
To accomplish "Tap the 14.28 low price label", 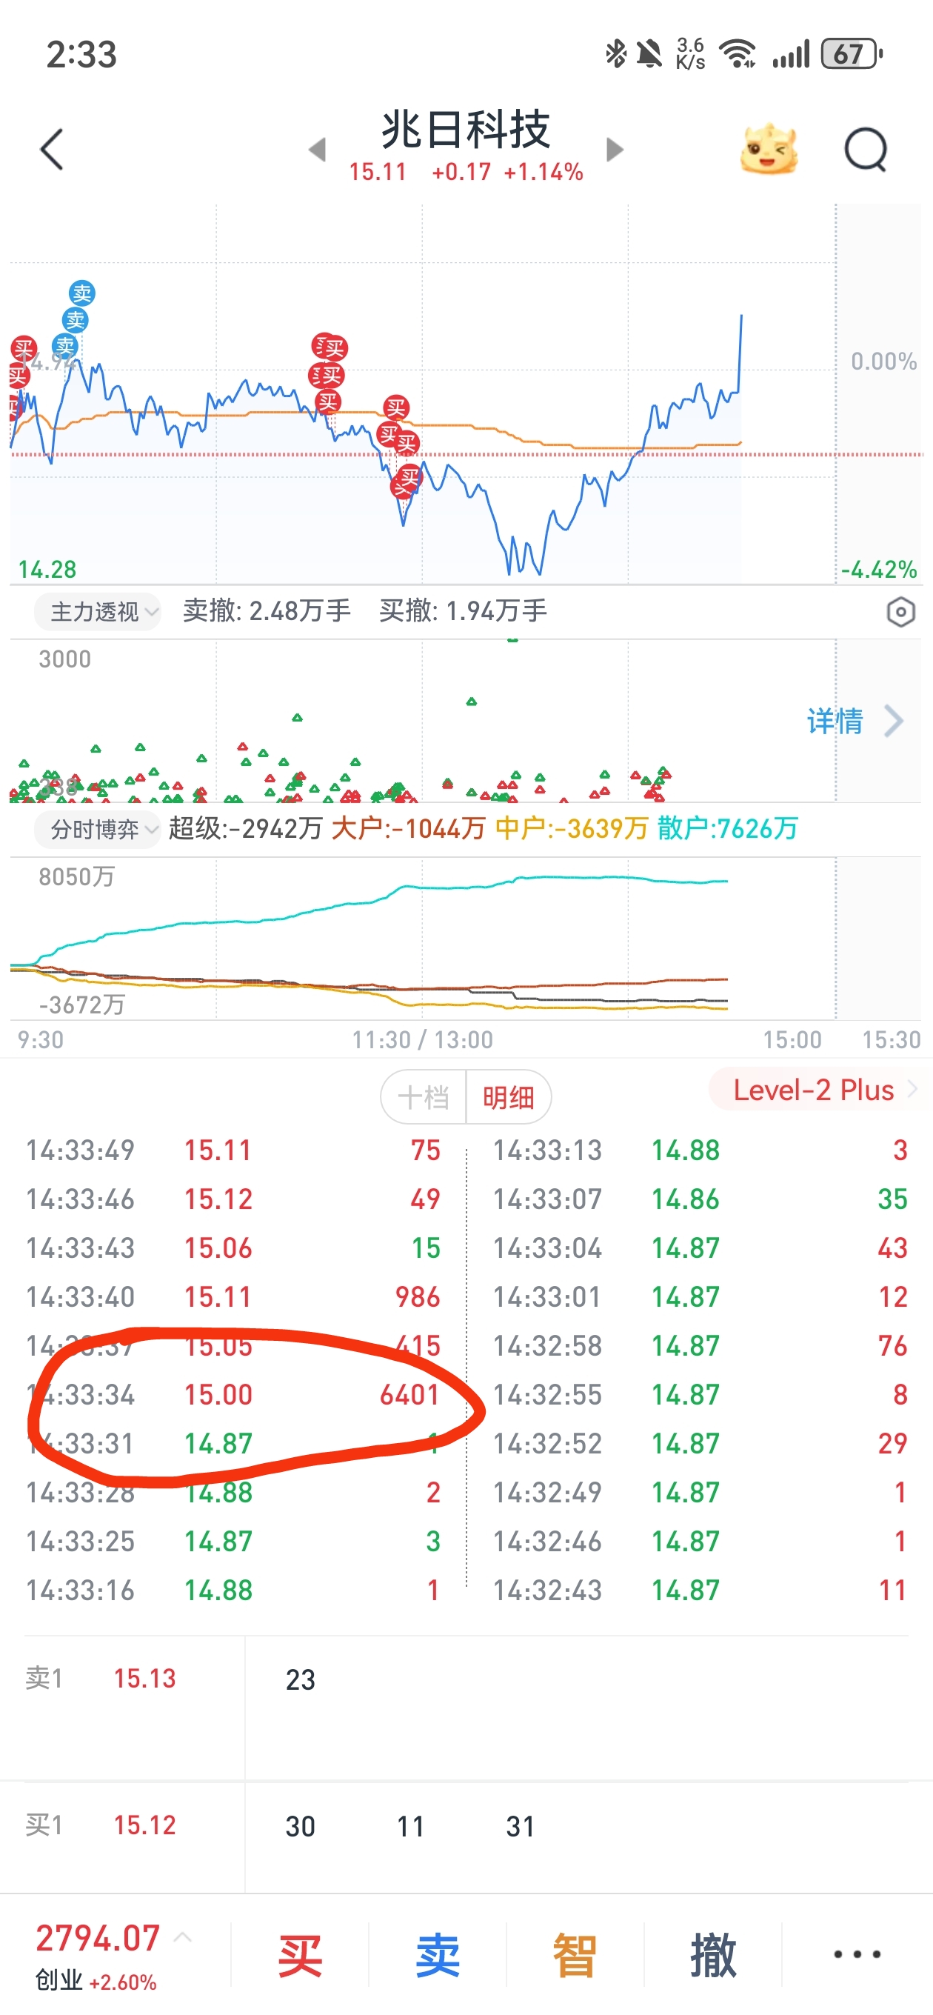I will pos(47,570).
